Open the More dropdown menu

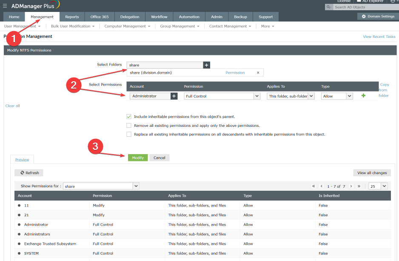[268, 26]
